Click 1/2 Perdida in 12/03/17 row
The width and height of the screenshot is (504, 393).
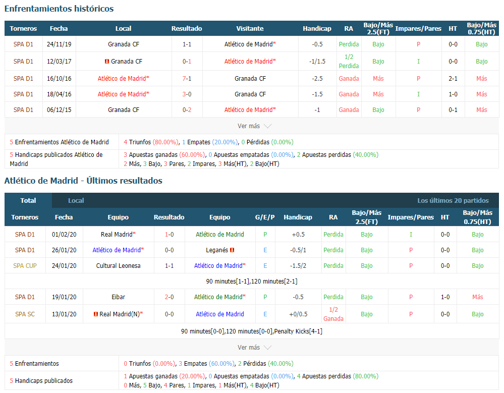pyautogui.click(x=349, y=62)
